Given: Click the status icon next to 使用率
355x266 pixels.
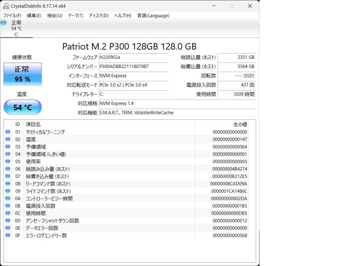Looking at the screenshot, I should pyautogui.click(x=8, y=161).
